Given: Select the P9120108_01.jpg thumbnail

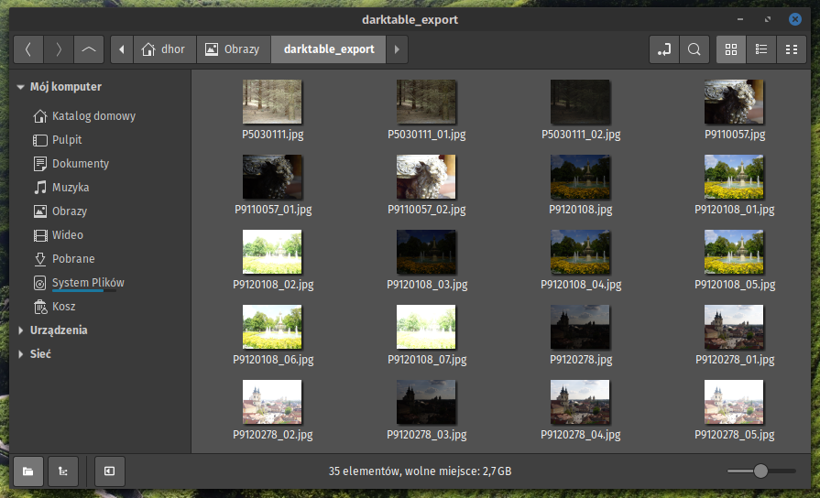Looking at the screenshot, I should pyautogui.click(x=734, y=177).
